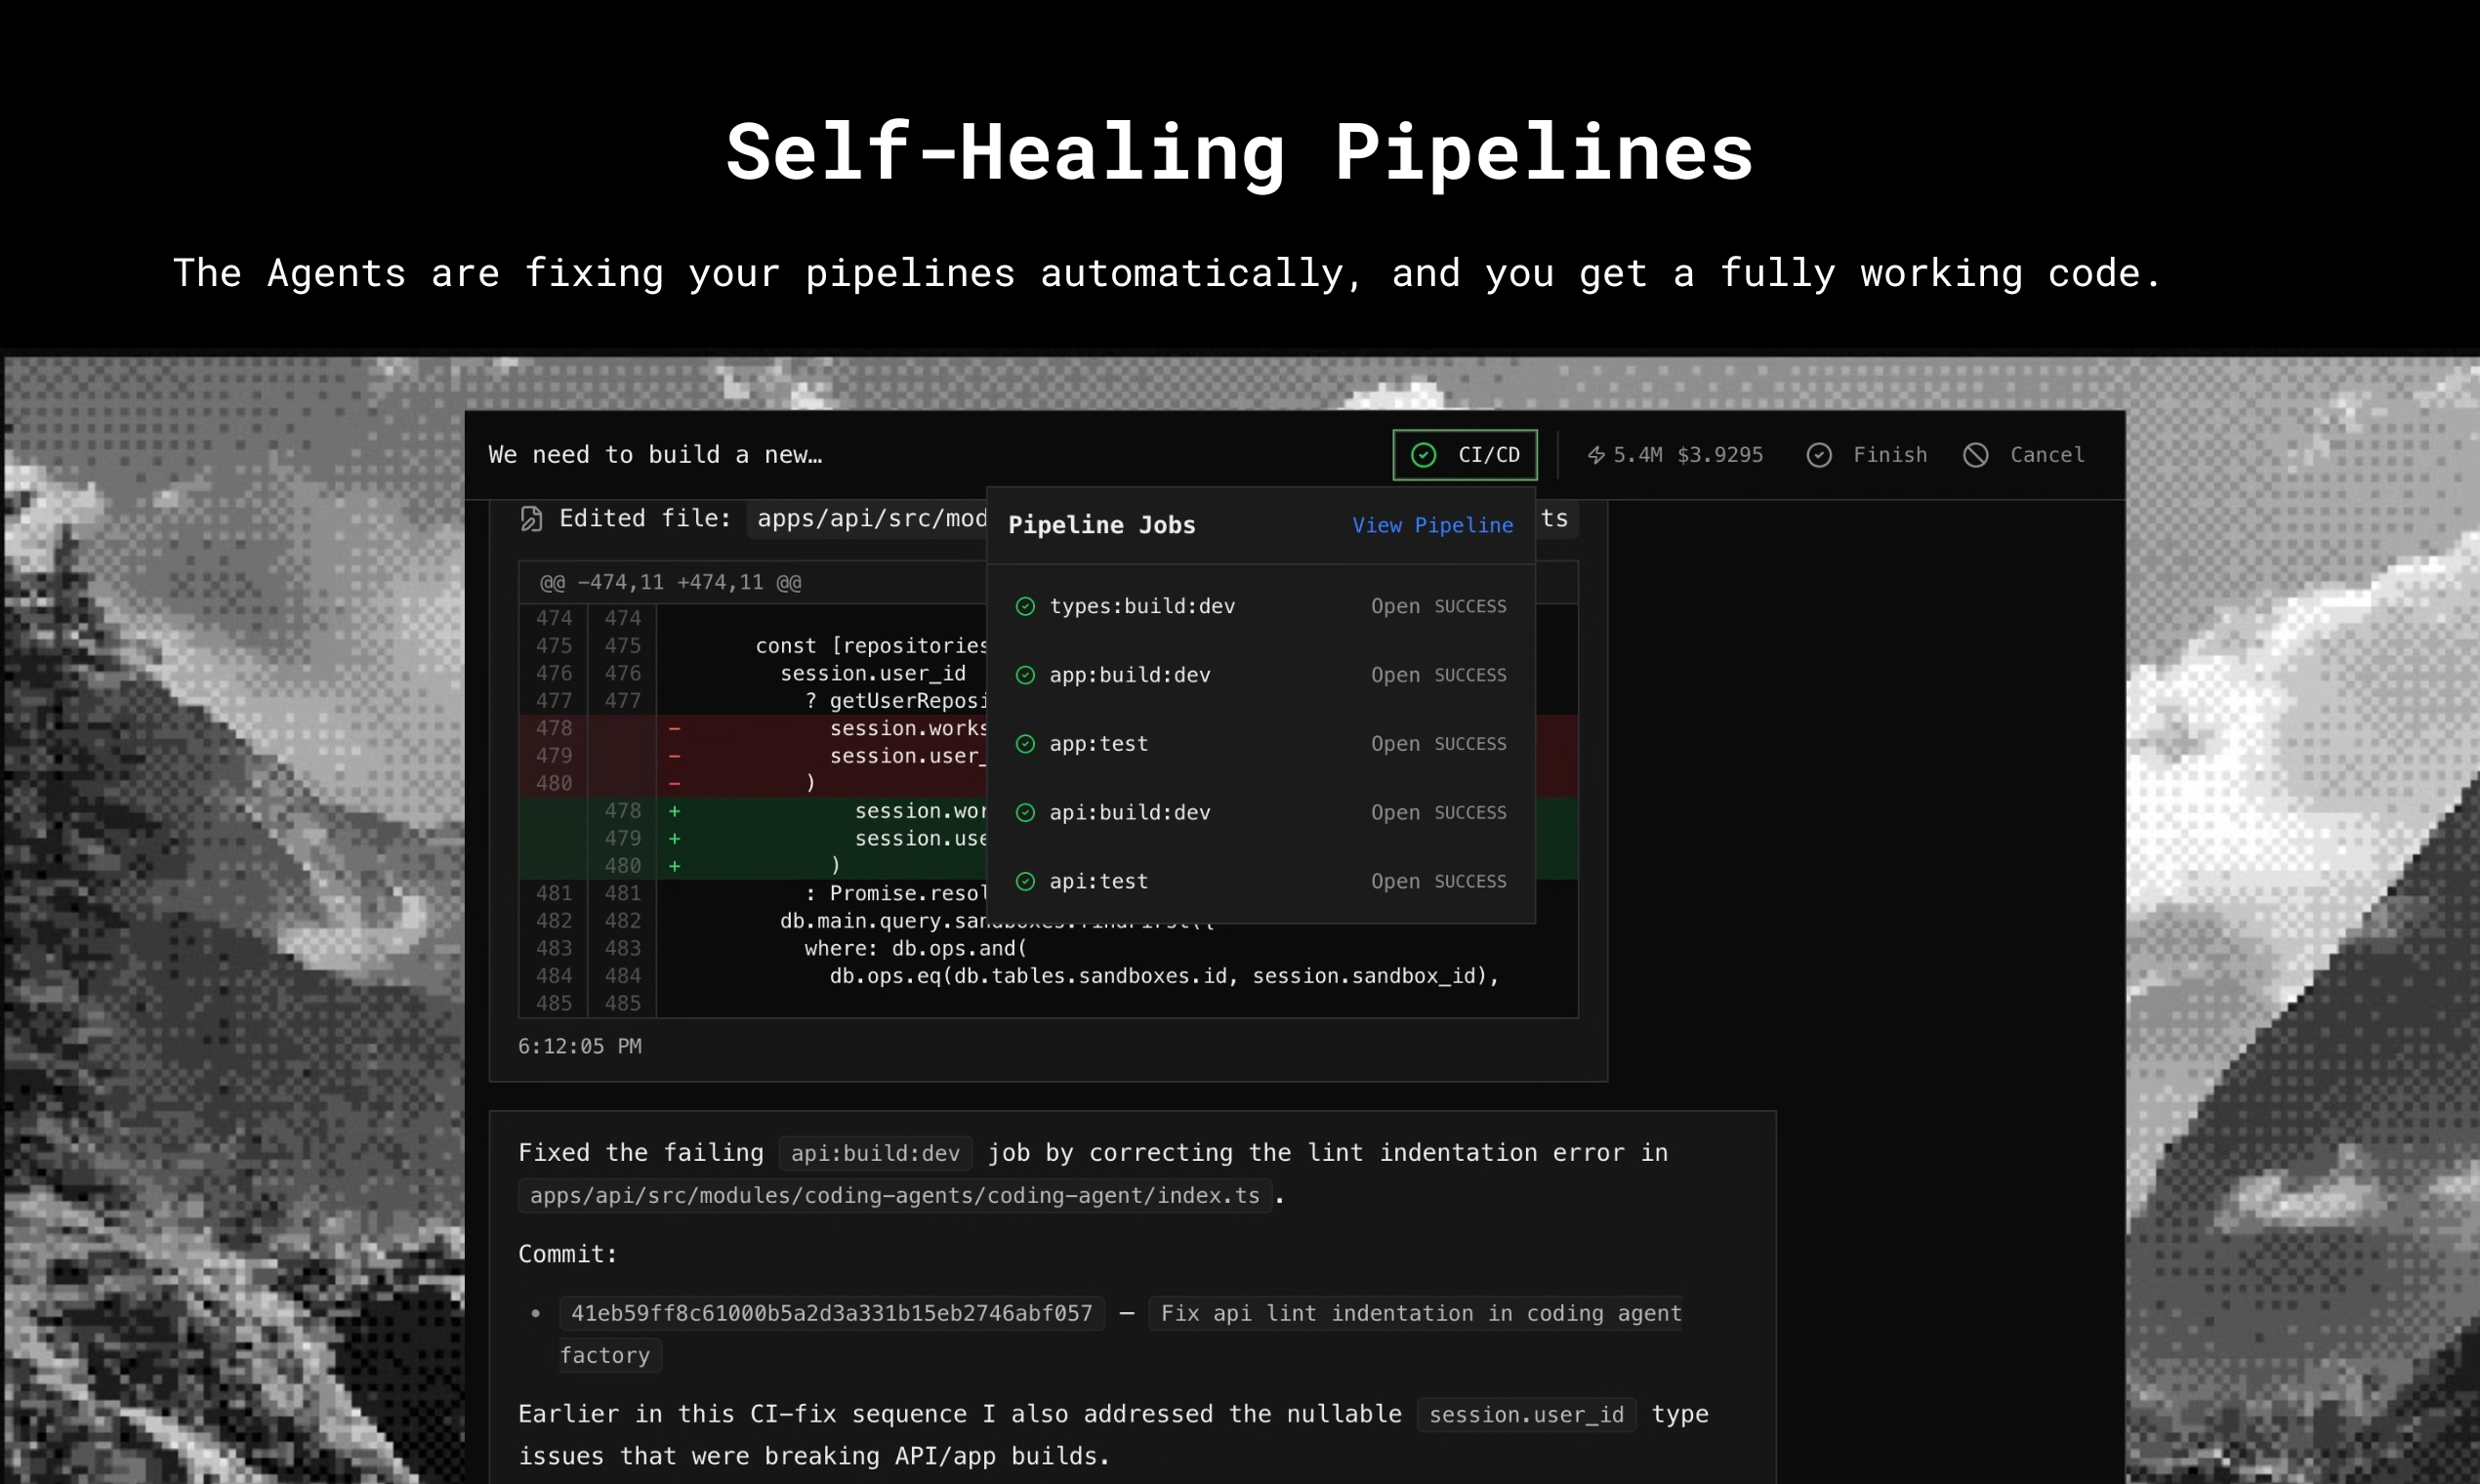Open the api:test job

(1395, 881)
